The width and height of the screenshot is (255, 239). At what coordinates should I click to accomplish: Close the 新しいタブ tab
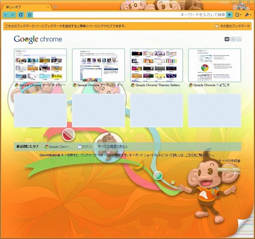tap(48, 7)
